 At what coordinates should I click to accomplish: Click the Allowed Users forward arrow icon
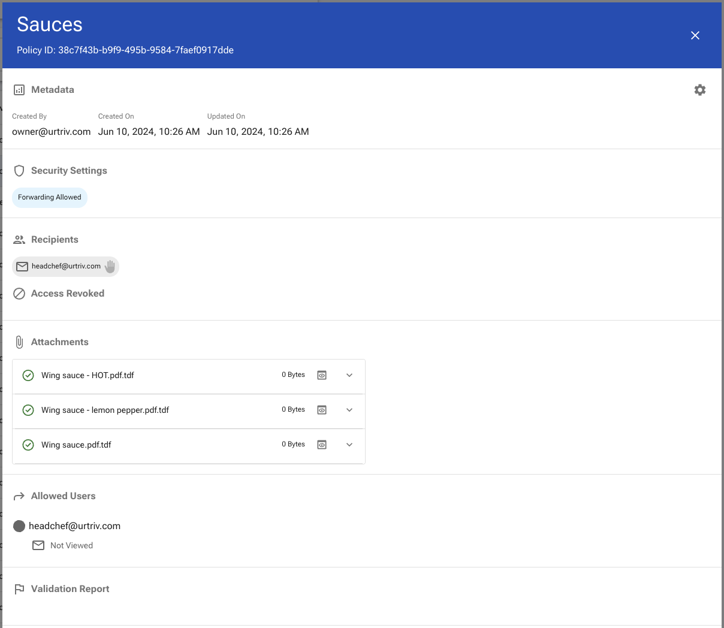tap(19, 496)
